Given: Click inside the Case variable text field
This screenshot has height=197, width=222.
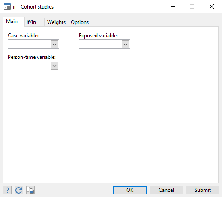Looking at the screenshot, I should [x=29, y=44].
